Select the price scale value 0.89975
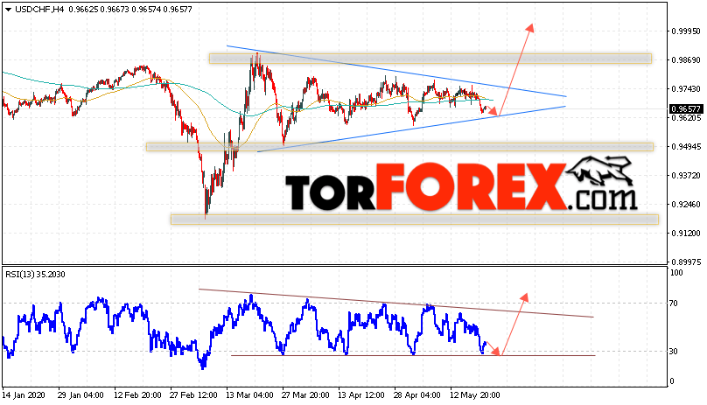 point(686,262)
